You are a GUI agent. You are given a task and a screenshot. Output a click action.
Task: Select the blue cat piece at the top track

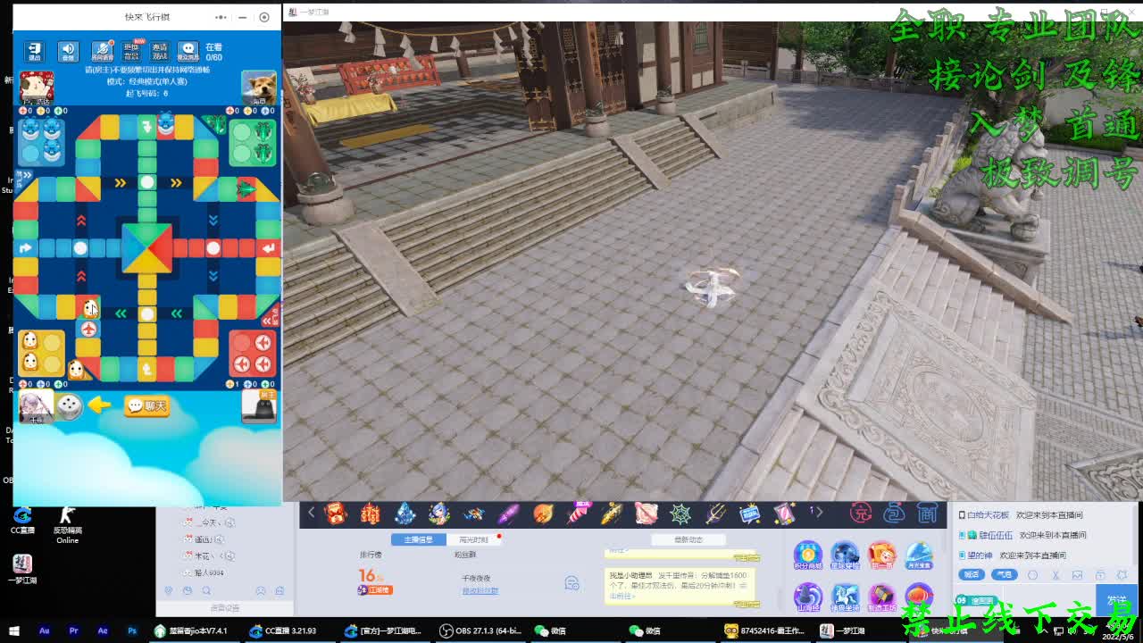(166, 124)
